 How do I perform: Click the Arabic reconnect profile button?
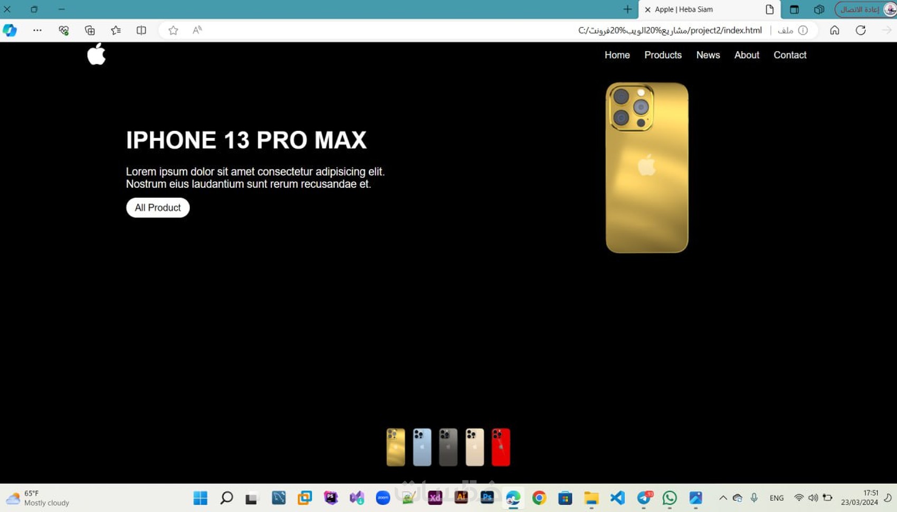[865, 9]
